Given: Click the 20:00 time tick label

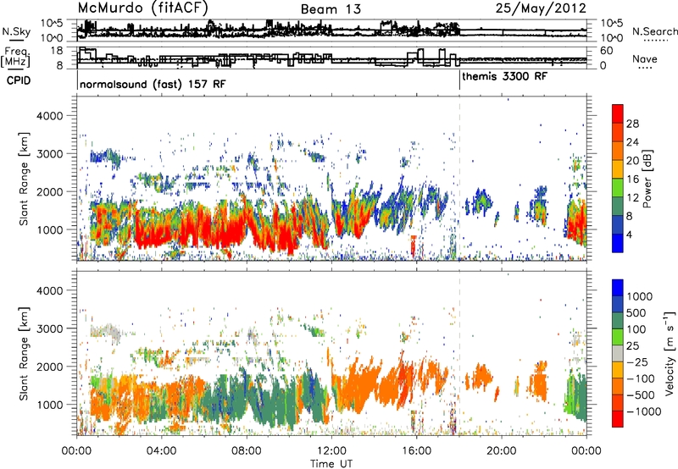Looking at the screenshot, I should click(502, 451).
